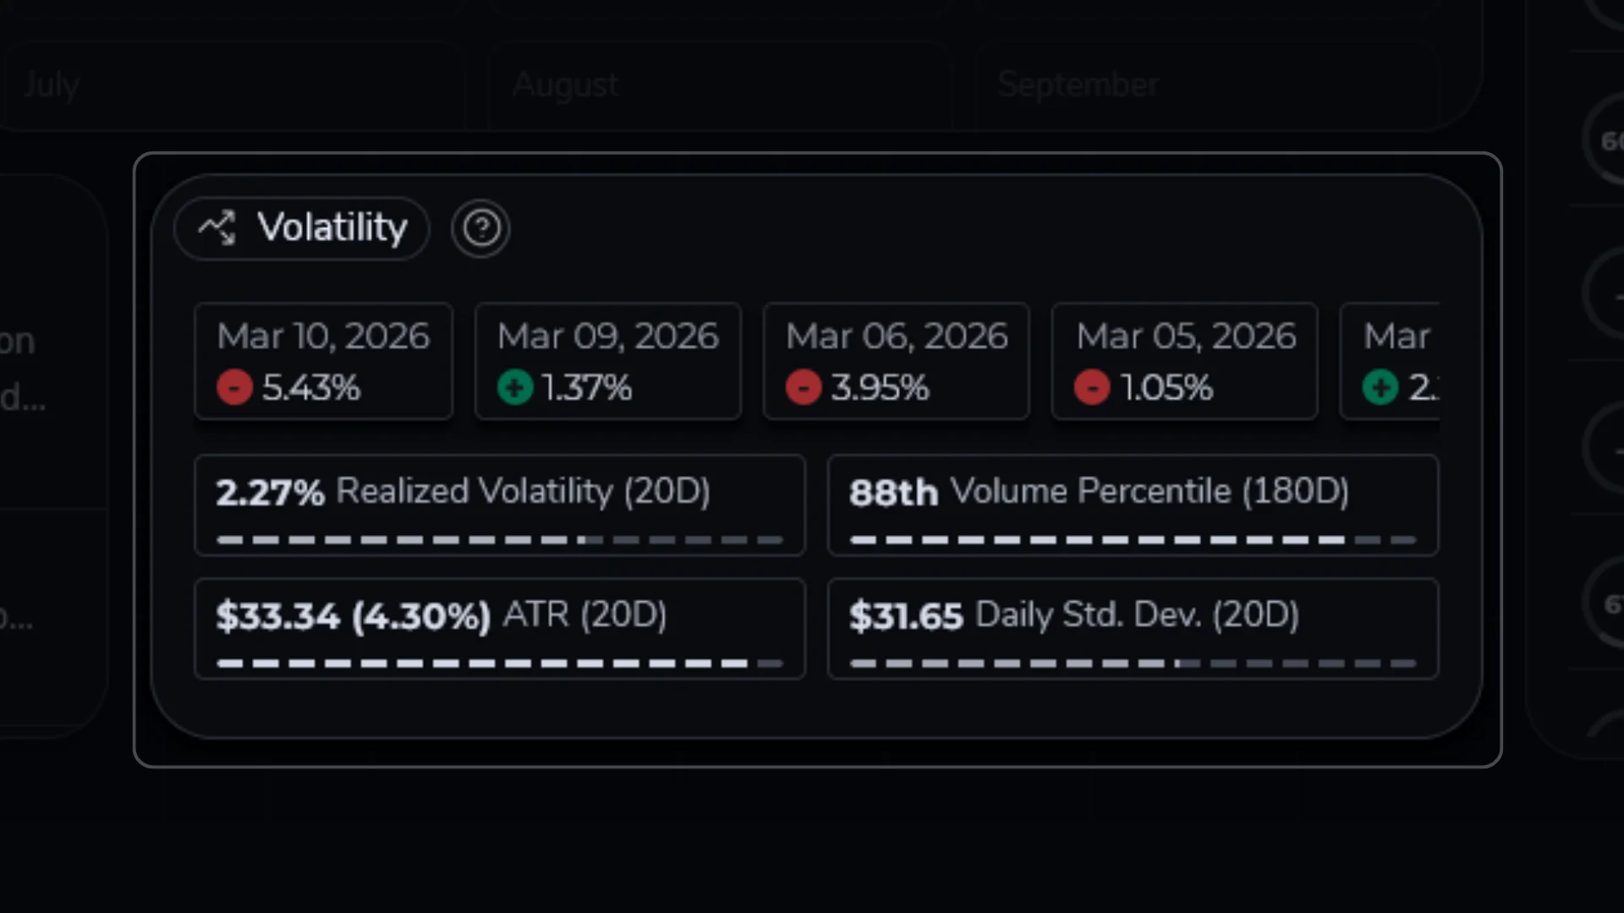Viewport: 1624px width, 913px height.
Task: Click the red minus icon on Mar 05, 2026
Action: tap(1092, 388)
